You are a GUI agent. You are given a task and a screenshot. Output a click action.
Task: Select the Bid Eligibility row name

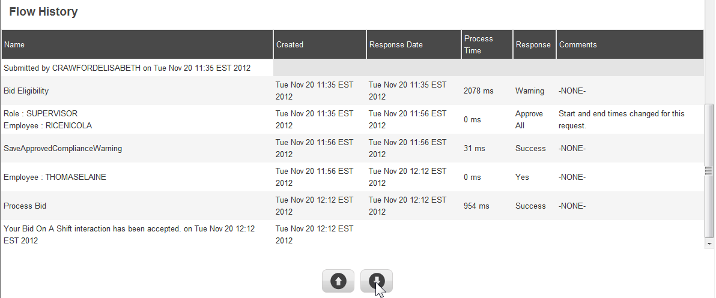click(x=26, y=91)
